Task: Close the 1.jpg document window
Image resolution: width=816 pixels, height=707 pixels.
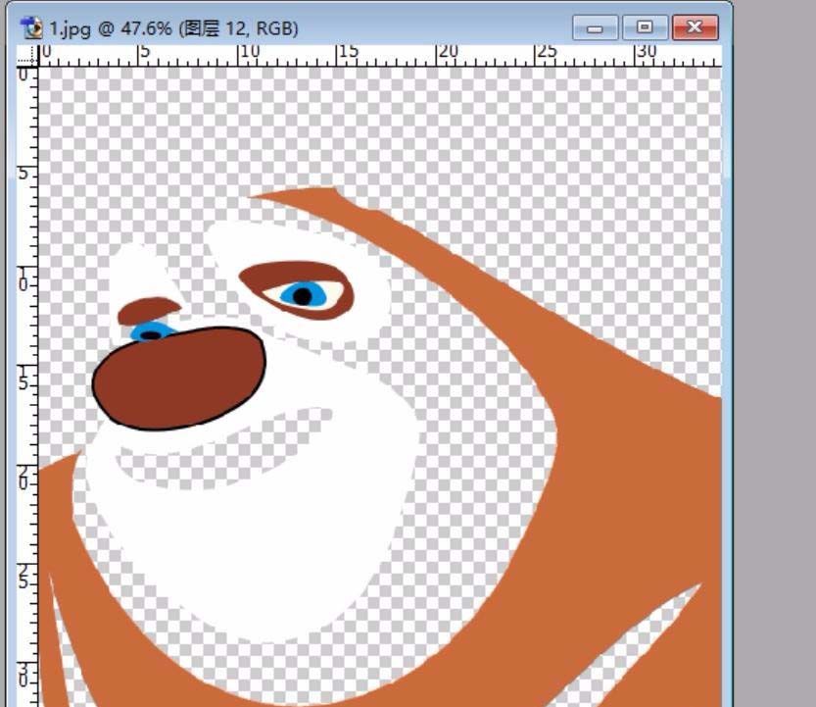Action: 696,28
